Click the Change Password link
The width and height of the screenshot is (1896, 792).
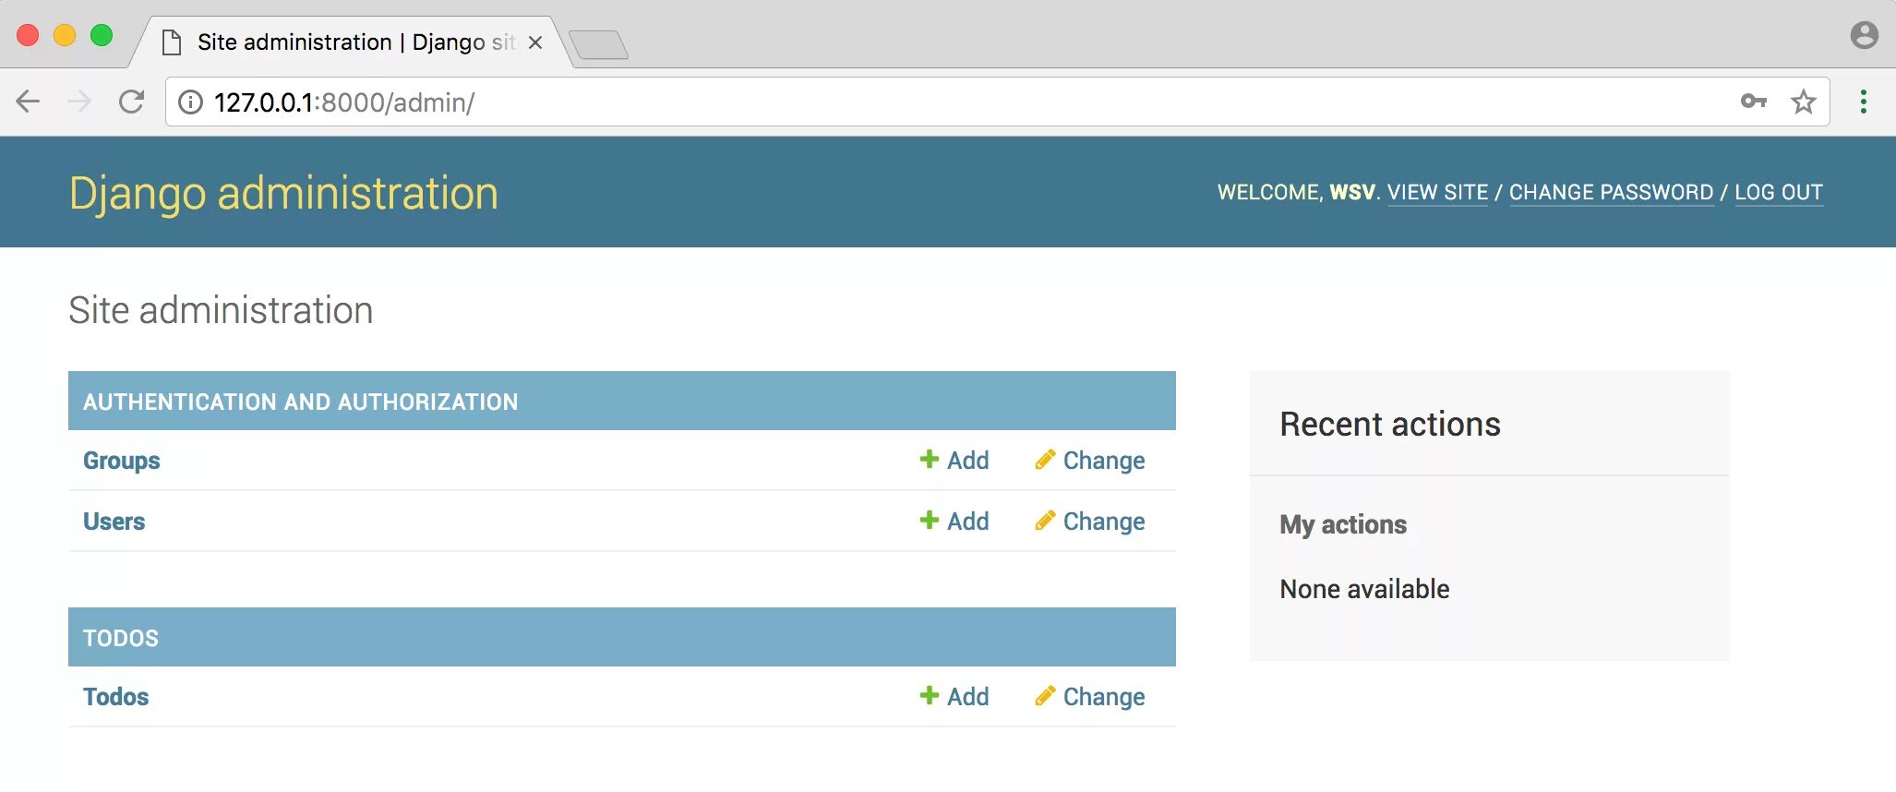pyautogui.click(x=1611, y=192)
